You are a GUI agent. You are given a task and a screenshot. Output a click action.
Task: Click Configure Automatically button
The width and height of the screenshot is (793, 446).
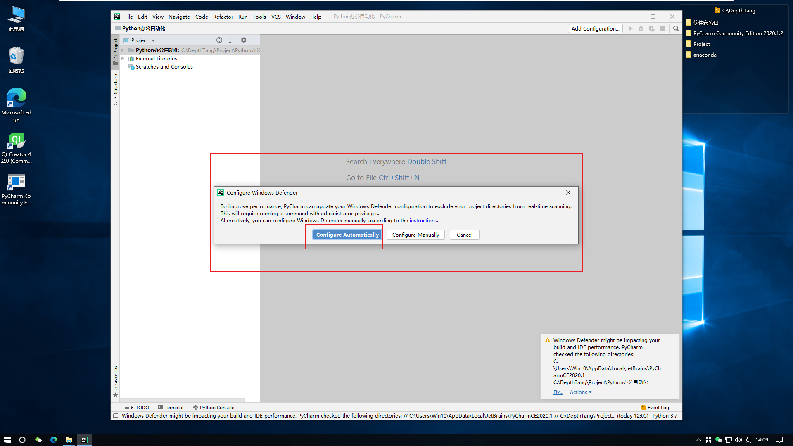[x=347, y=235]
